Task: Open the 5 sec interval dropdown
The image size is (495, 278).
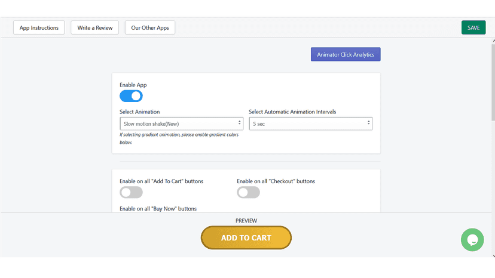Action: [x=311, y=123]
